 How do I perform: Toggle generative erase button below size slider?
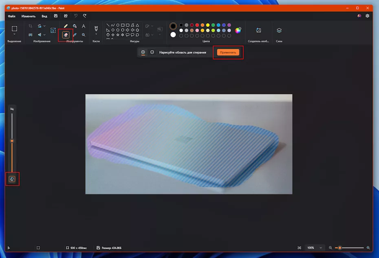12,179
